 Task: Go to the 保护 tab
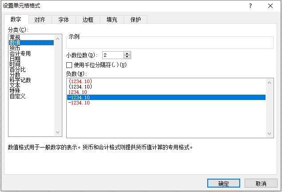(x=135, y=20)
